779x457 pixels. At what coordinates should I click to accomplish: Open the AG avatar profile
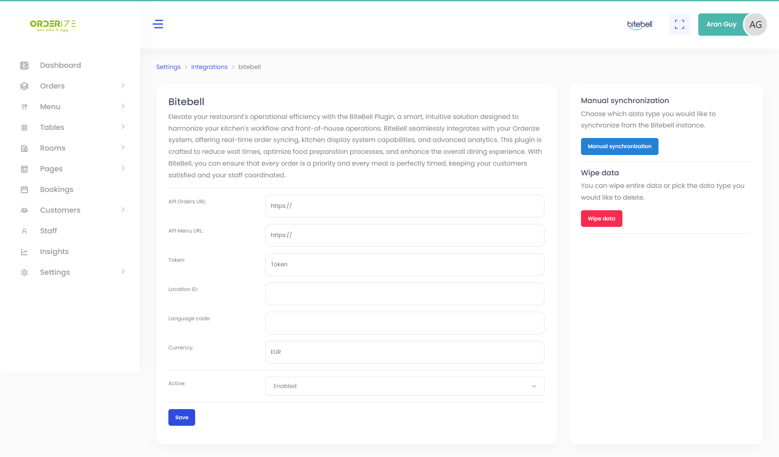click(x=755, y=25)
